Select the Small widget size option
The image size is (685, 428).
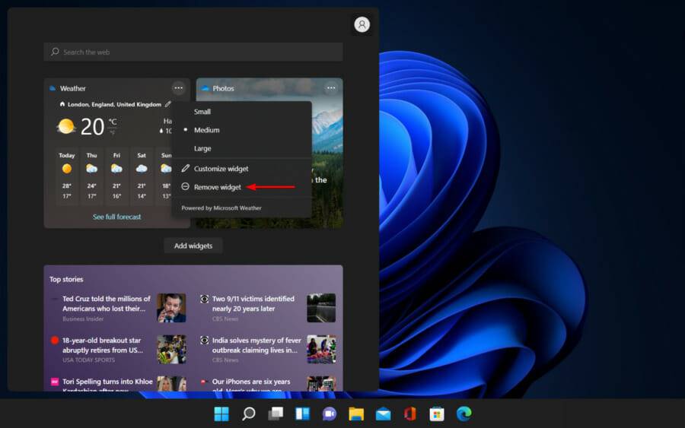pyautogui.click(x=202, y=112)
